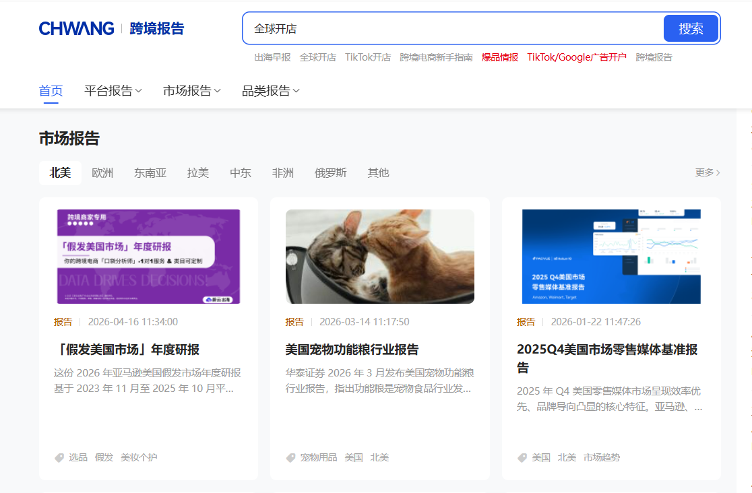Select the 俄罗斯 region tab
The height and width of the screenshot is (493, 752).
coord(330,173)
